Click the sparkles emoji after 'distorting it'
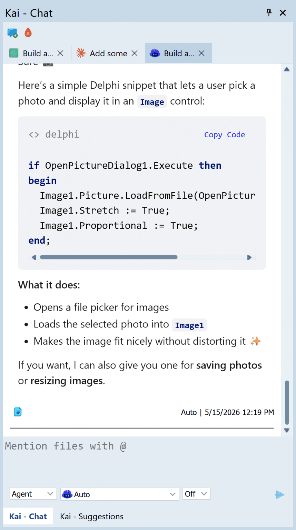 [256, 341]
